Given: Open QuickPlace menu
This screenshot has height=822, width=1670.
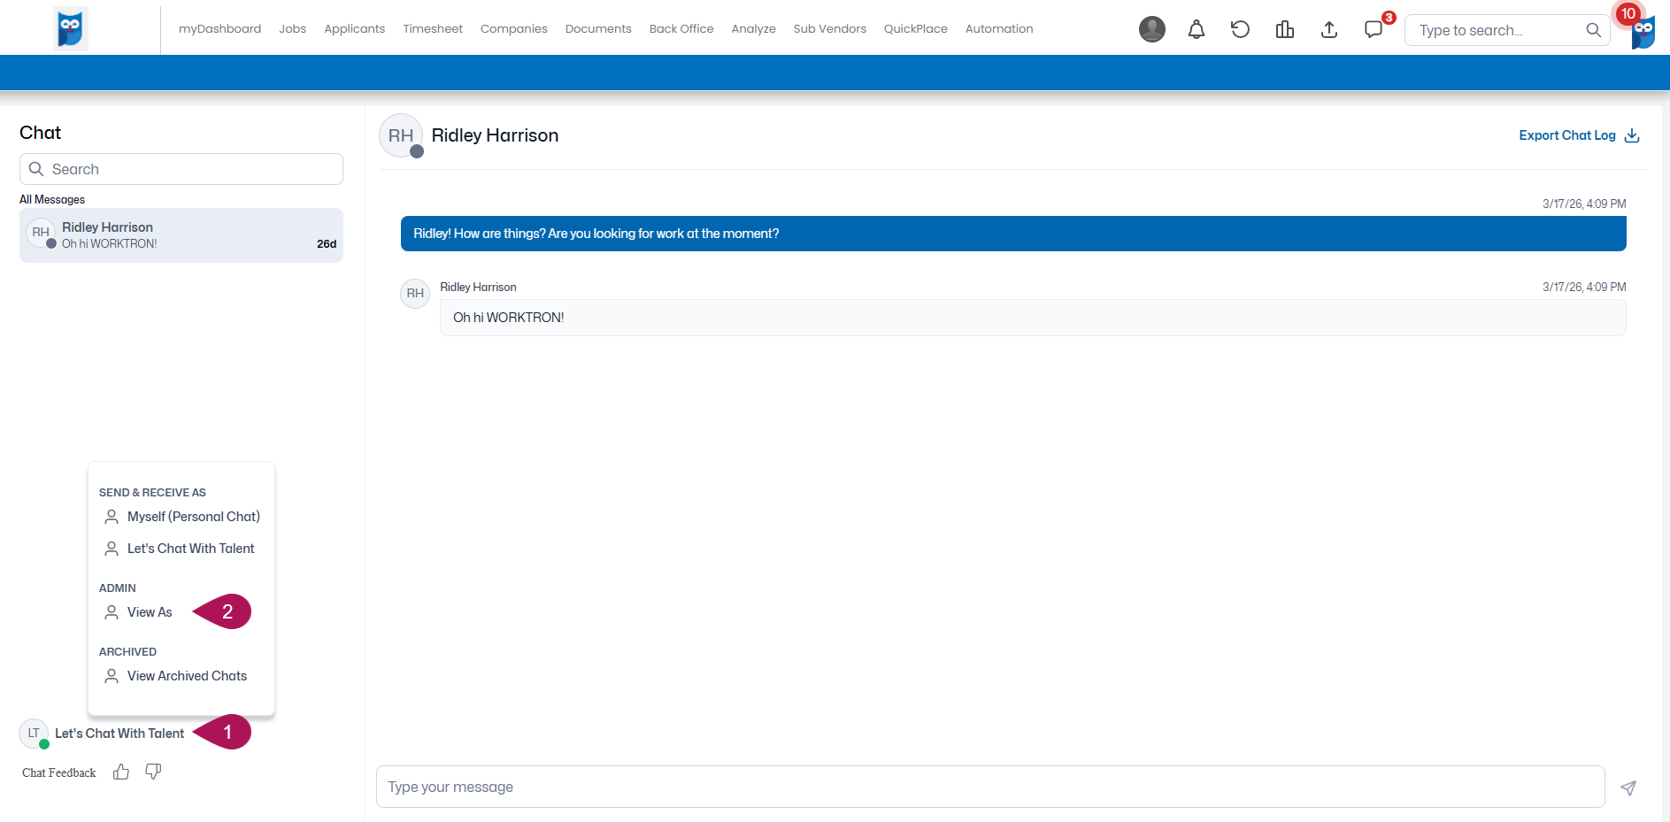Looking at the screenshot, I should [x=915, y=28].
